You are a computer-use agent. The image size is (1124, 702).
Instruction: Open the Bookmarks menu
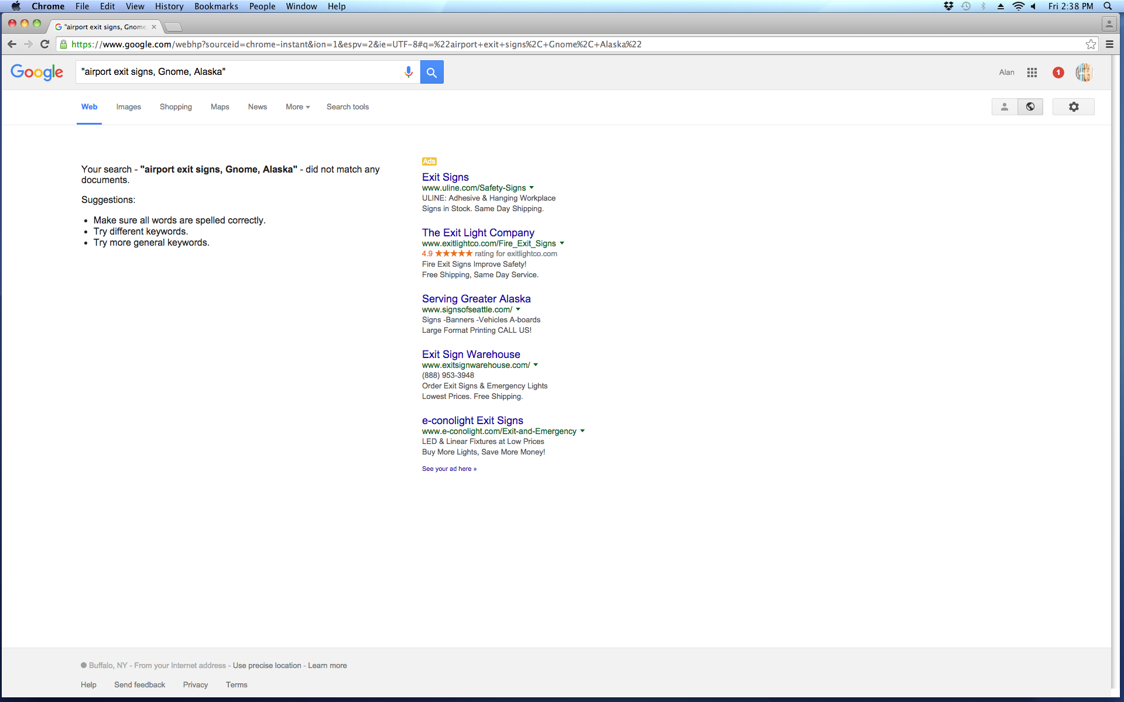point(216,6)
